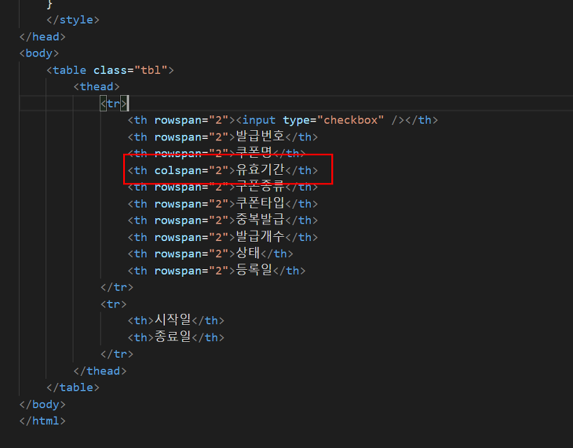
Task: Click the 쿠폰명 header text
Action: [x=254, y=154]
